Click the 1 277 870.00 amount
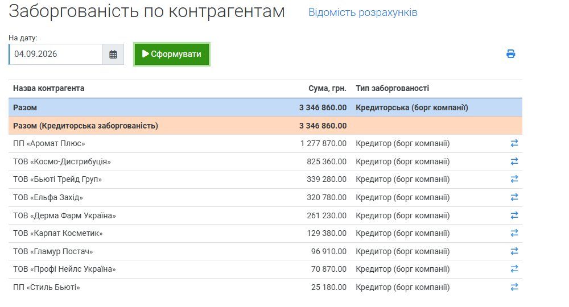Screen dimensions: 569x307 pos(323,143)
